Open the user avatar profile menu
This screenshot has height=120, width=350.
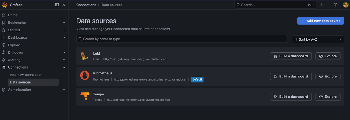coord(345,5)
